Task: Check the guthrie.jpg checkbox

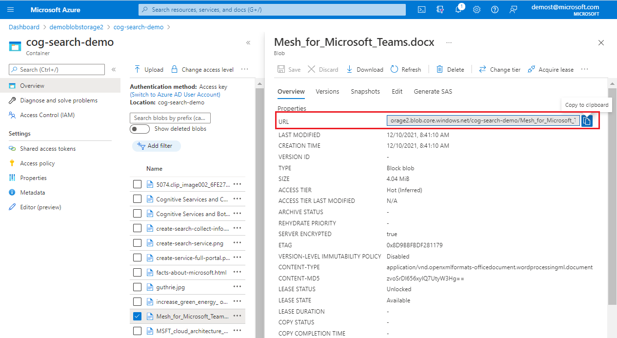Action: tap(138, 287)
